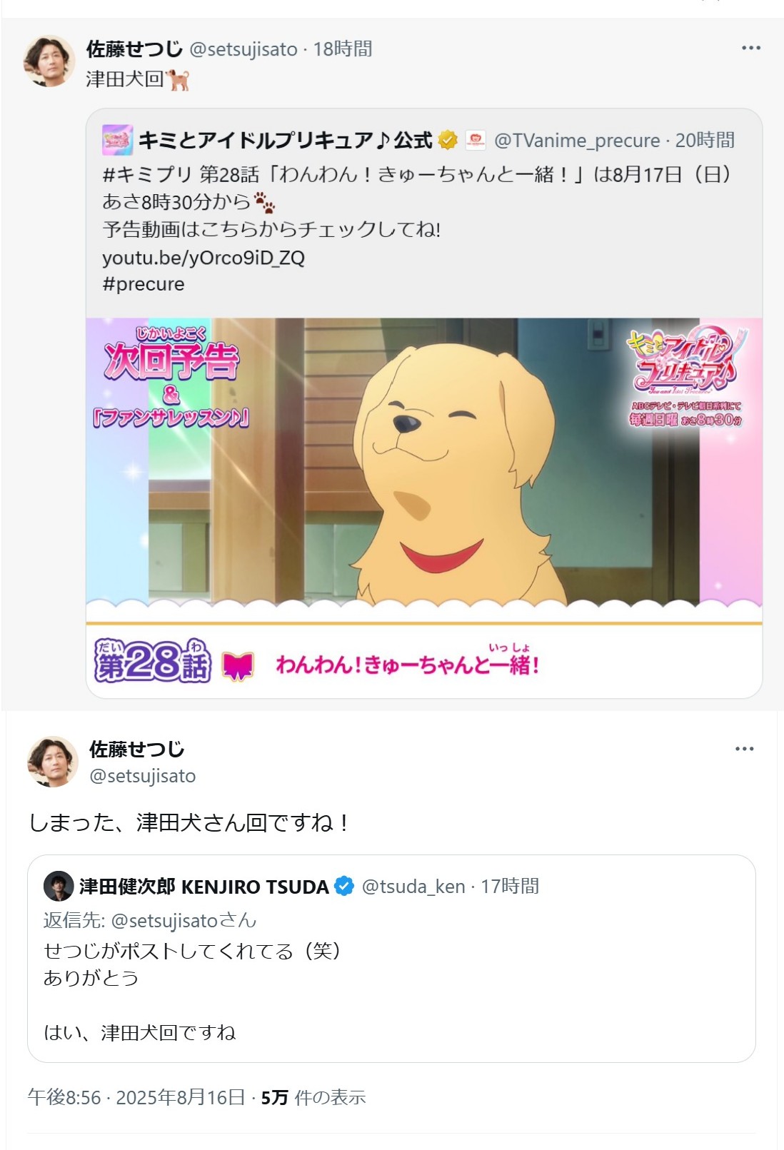Screen dimensions: 784x1150
Task: Click the 午後8:56 2025年8月16日 timestamp
Action: pos(136,1097)
